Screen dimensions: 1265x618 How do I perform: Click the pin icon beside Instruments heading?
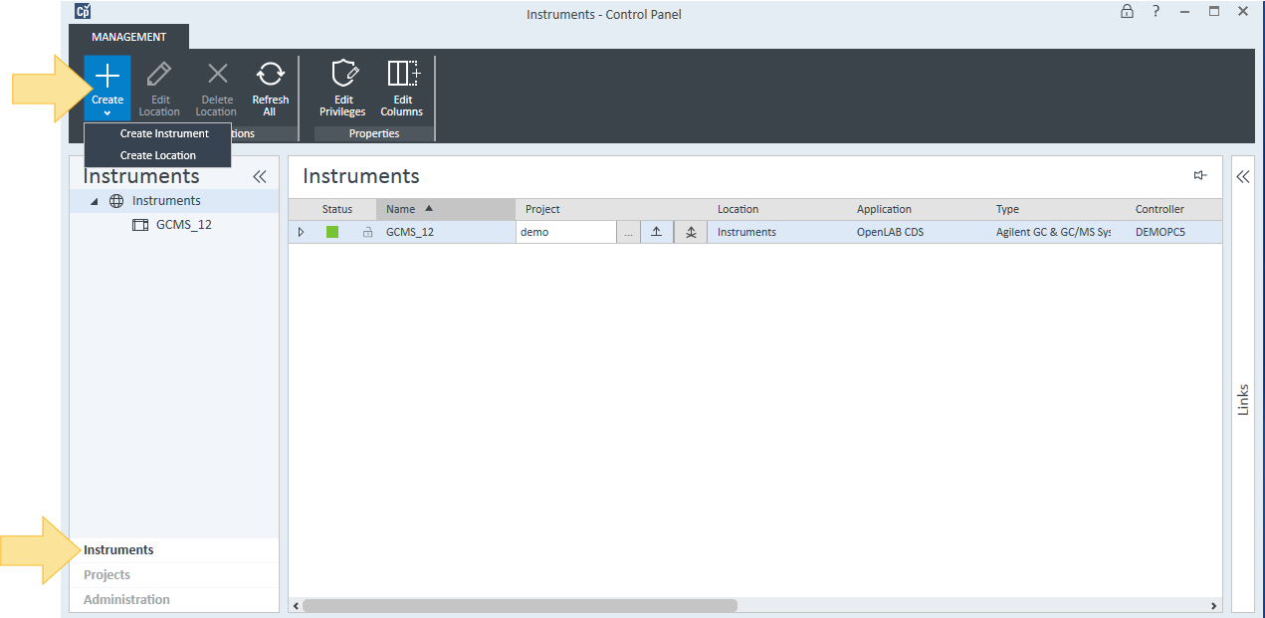click(x=1200, y=176)
